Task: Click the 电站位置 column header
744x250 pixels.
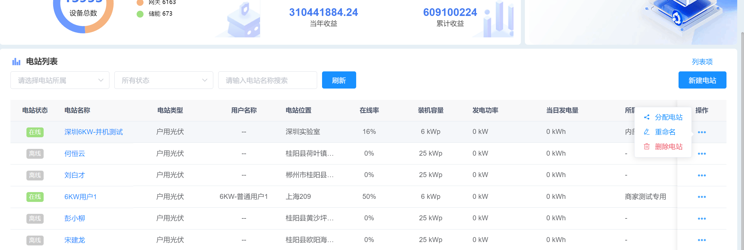Action: (x=298, y=110)
